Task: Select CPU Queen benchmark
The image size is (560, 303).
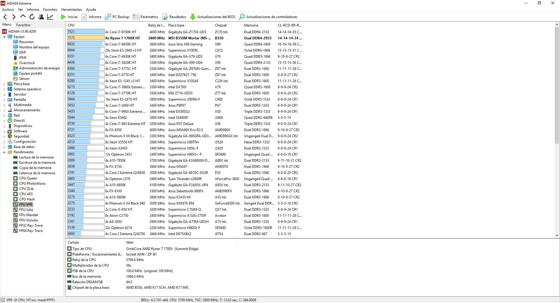Action: click(25, 178)
